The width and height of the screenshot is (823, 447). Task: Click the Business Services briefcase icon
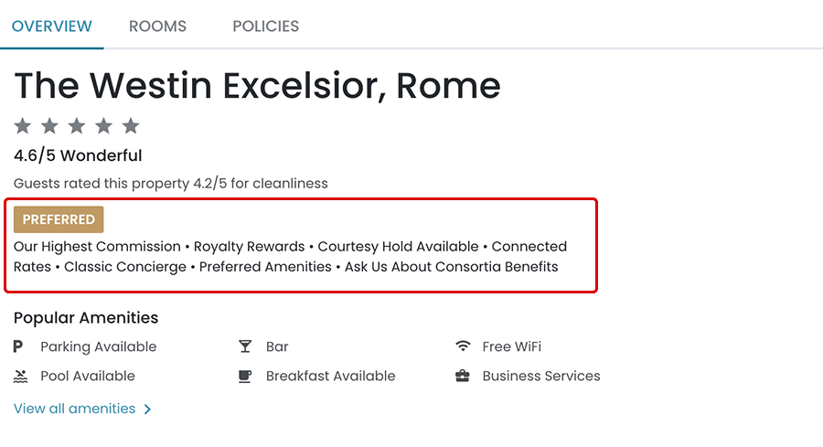click(463, 376)
